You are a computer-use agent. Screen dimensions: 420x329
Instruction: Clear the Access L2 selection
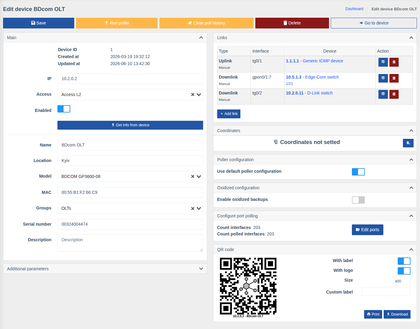click(x=193, y=95)
